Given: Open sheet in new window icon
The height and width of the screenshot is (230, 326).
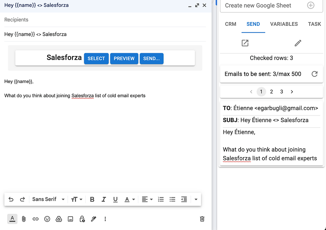Looking at the screenshot, I should [245, 43].
